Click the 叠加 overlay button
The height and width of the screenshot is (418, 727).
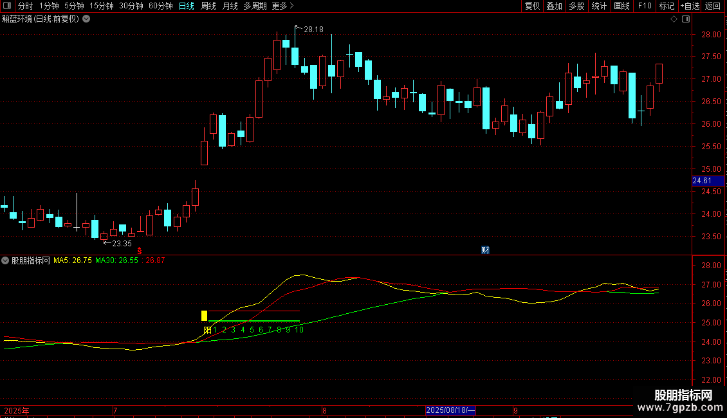(x=555, y=6)
